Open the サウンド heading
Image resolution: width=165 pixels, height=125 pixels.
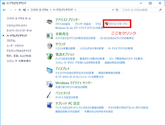point(61,44)
